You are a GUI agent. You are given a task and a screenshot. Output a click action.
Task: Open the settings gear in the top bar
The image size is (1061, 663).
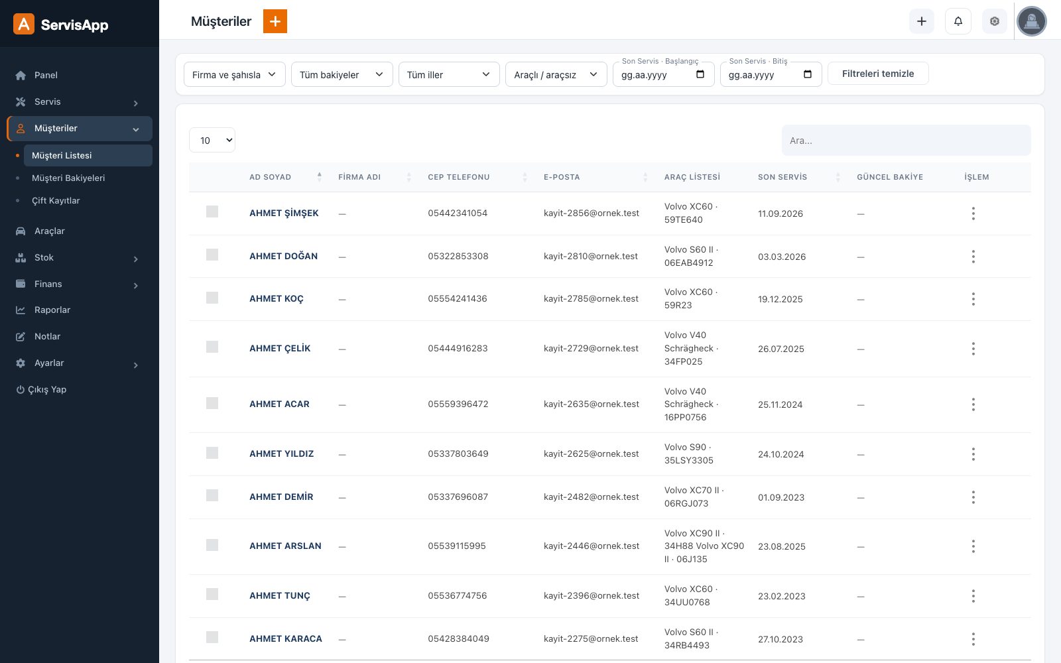click(995, 21)
